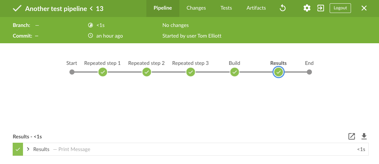Expand the Results Print Message step
379x164 pixels.
[28, 149]
